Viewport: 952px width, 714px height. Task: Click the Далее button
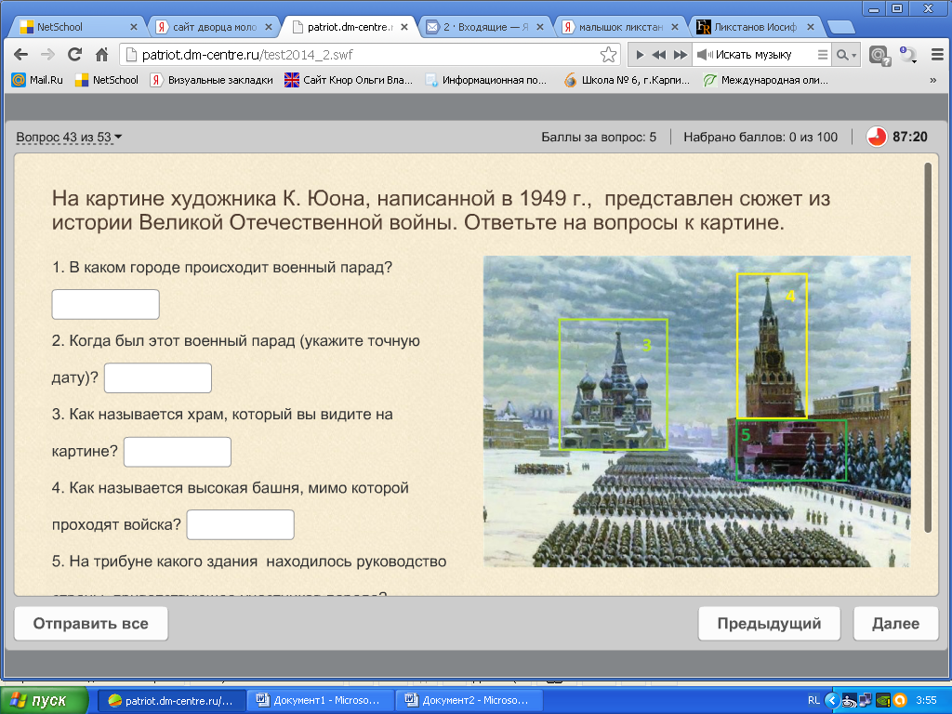pos(895,624)
